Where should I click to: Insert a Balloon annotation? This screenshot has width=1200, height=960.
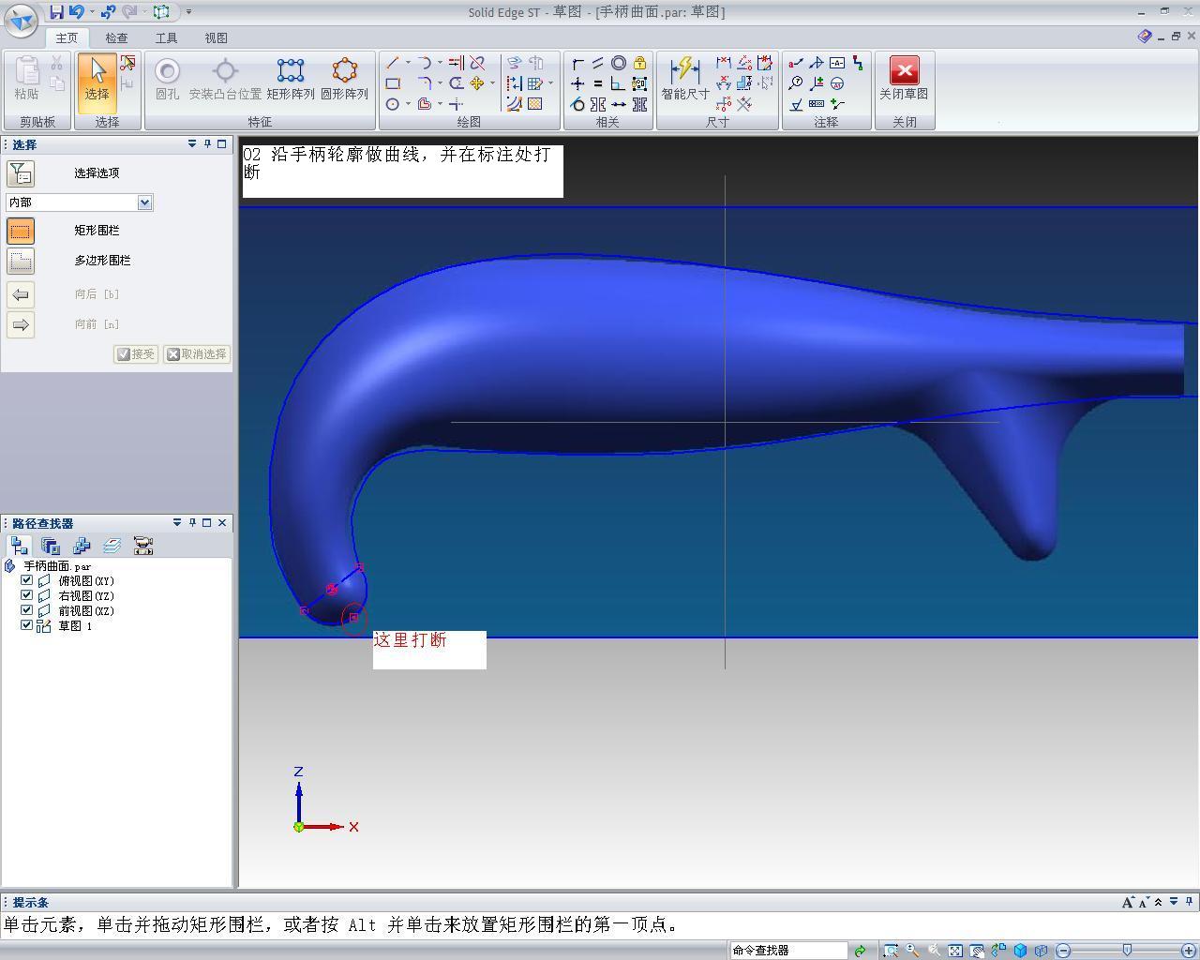point(796,83)
